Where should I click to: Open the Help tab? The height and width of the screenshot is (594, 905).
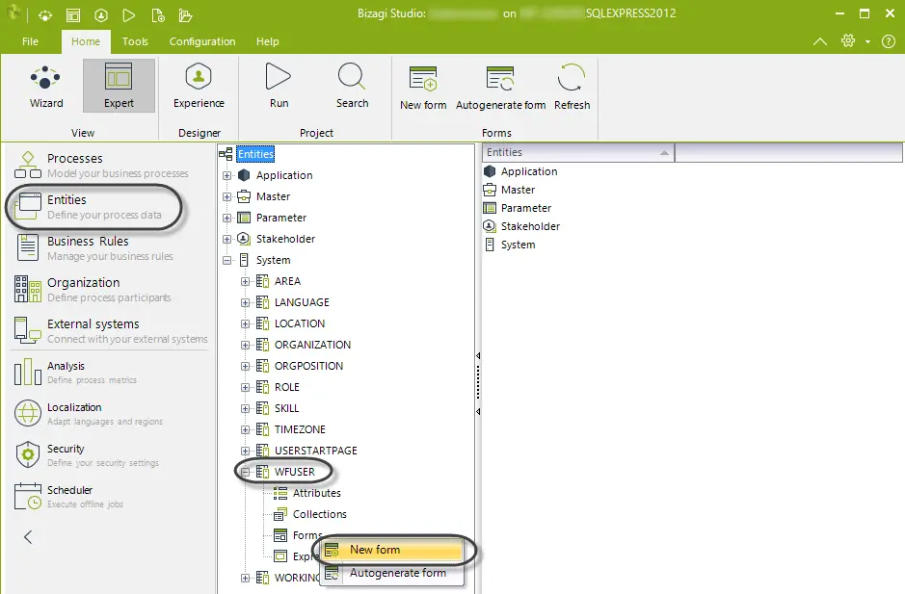tap(267, 41)
